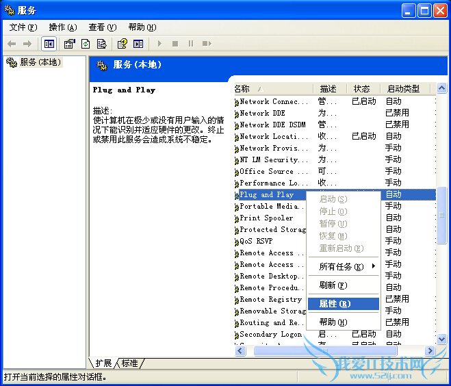The height and width of the screenshot is (386, 451).
Task: Maximize the 服务 window
Action: point(424,11)
